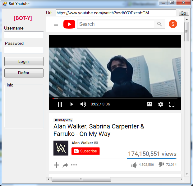The image size is (193, 186).
Task: Click the 174,150,551 views text
Action: click(x=152, y=154)
